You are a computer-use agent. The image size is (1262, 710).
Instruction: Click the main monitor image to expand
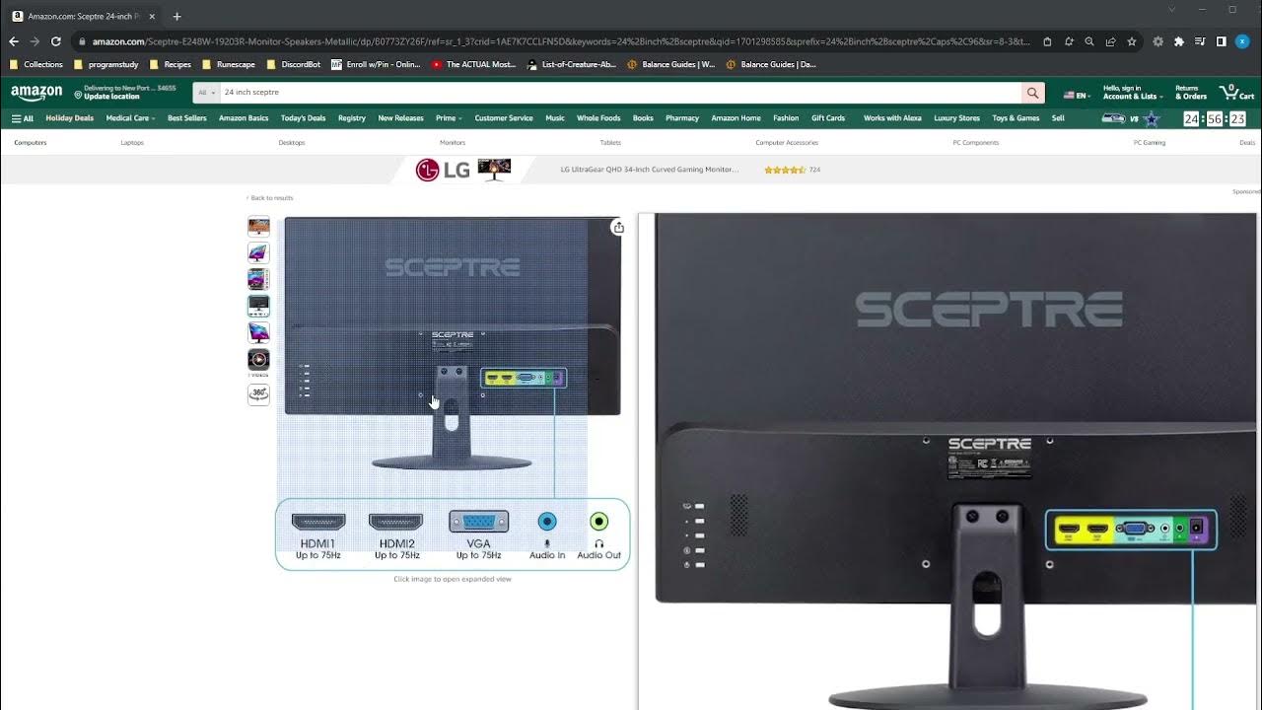(x=453, y=394)
